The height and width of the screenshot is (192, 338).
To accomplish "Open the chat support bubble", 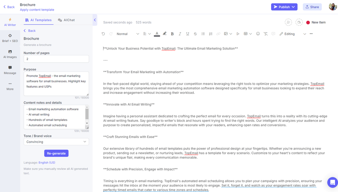I will tap(333, 183).
